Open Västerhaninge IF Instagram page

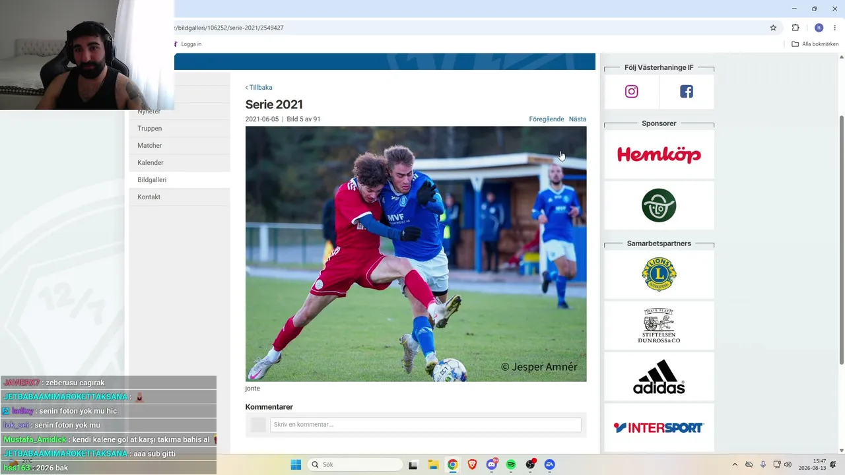(632, 92)
